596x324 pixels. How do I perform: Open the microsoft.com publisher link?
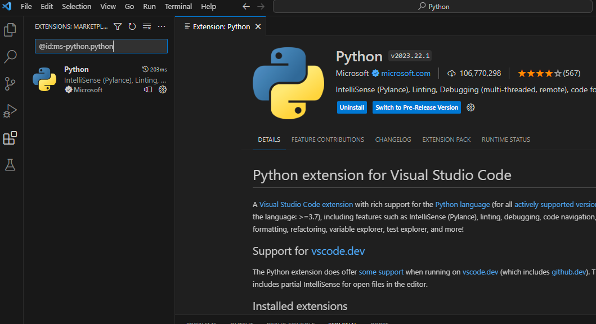point(405,73)
